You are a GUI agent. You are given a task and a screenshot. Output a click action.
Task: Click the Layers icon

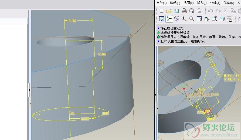tap(222, 19)
